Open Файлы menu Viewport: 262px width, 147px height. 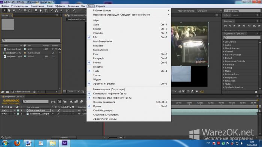point(5,6)
